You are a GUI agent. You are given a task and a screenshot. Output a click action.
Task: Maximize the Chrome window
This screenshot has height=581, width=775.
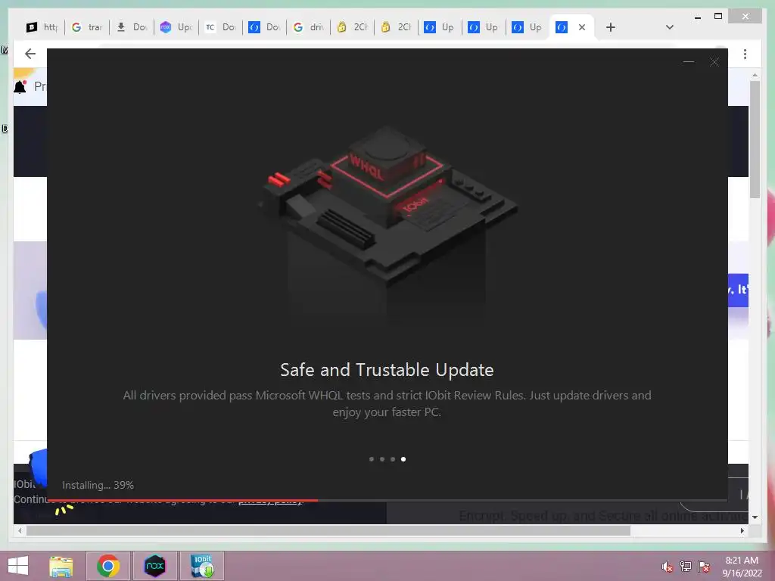(718, 17)
